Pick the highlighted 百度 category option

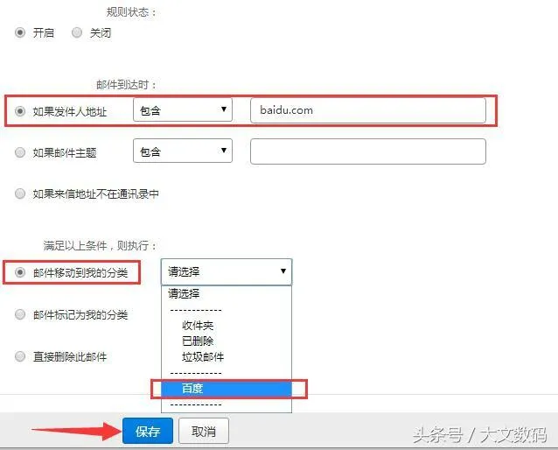pos(227,389)
